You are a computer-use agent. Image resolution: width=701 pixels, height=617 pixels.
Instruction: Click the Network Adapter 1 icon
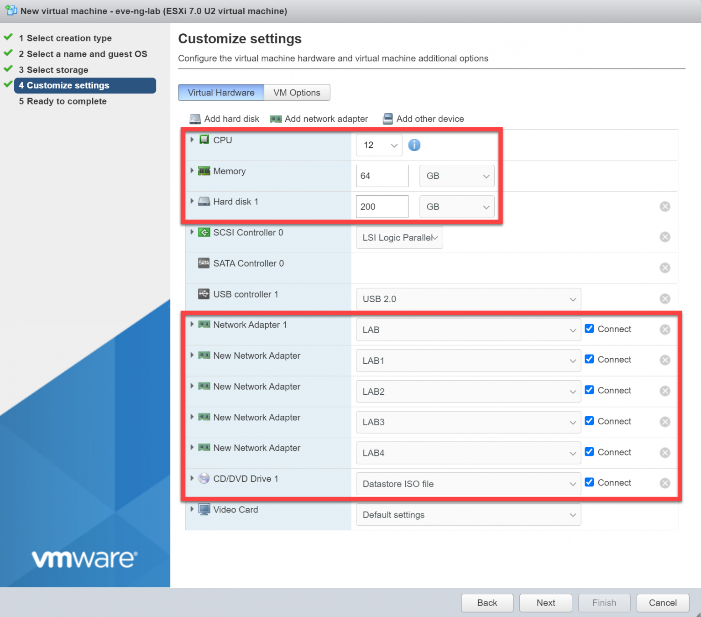tap(204, 324)
